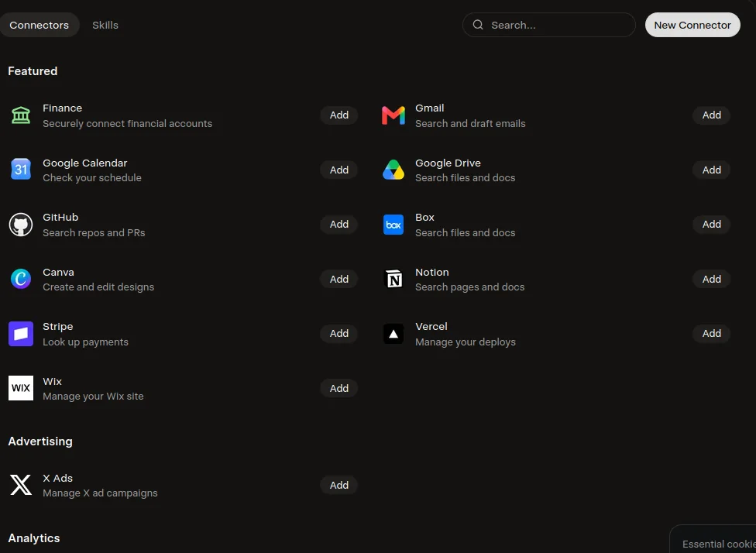This screenshot has height=553, width=756.
Task: Add the Box connector
Action: (x=711, y=224)
